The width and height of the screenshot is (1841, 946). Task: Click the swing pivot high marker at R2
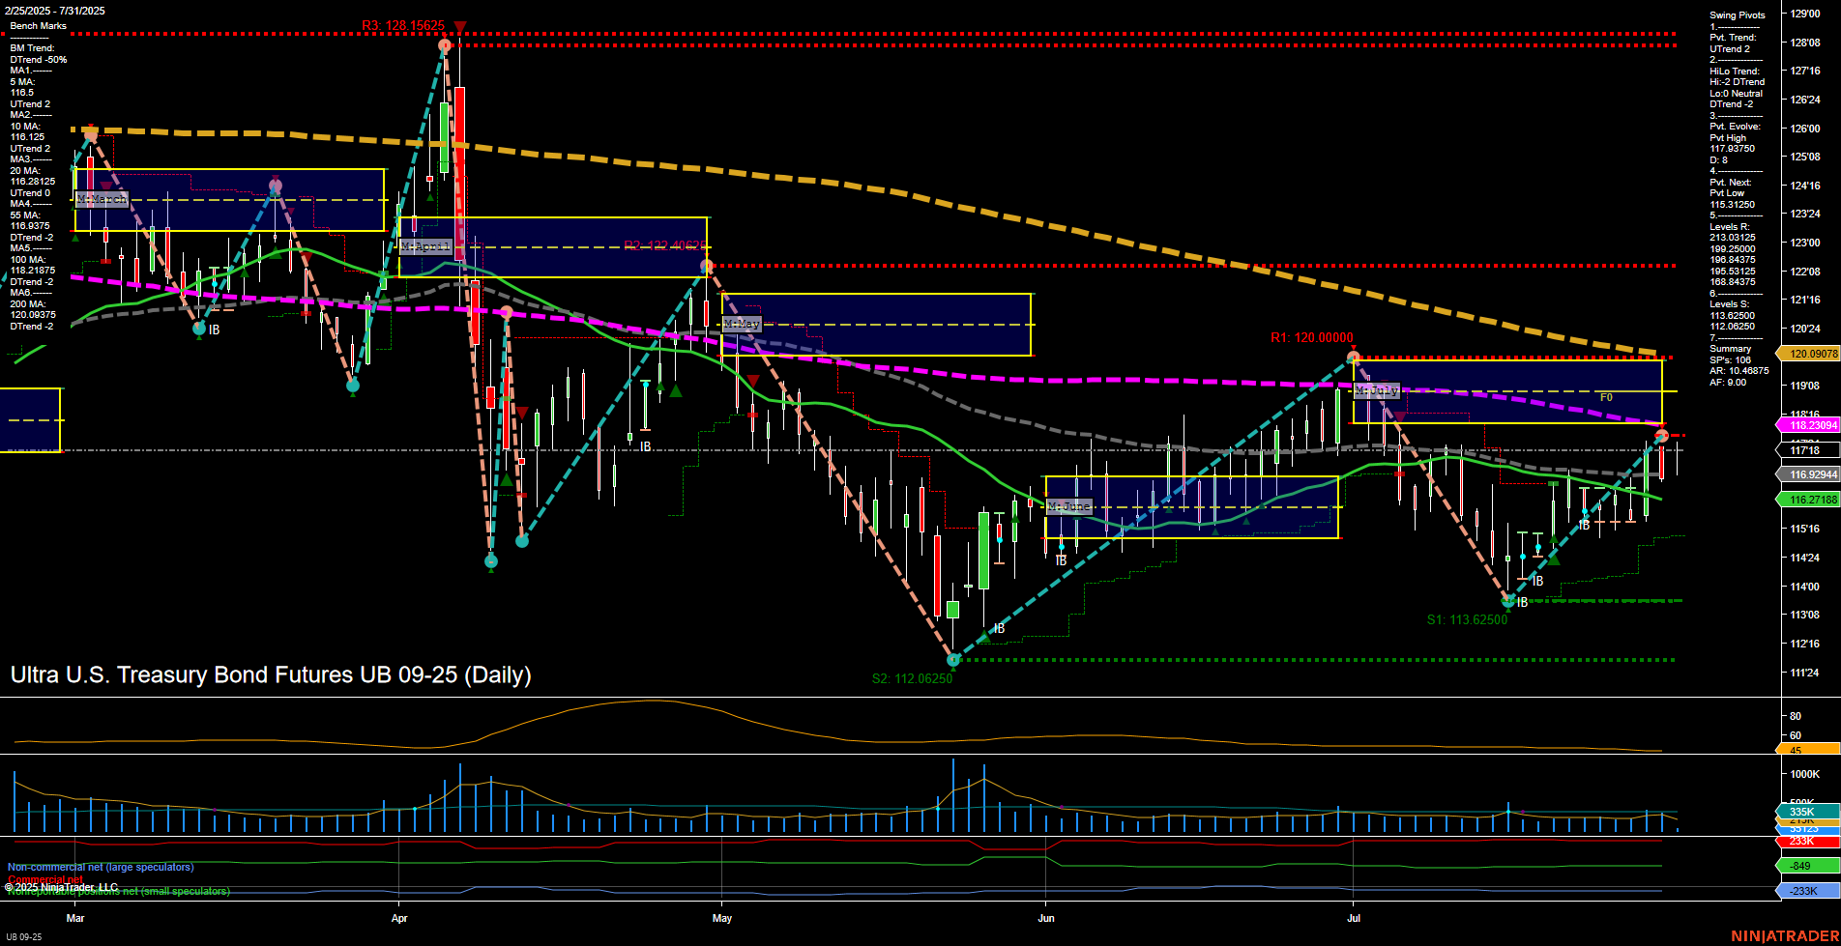pos(707,266)
